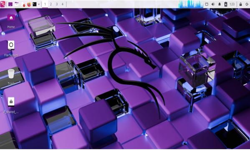Viewport: 250px width, 150px height.
Task: Expand the terminal launcher dropdown arrow
Action: click(x=39, y=4)
